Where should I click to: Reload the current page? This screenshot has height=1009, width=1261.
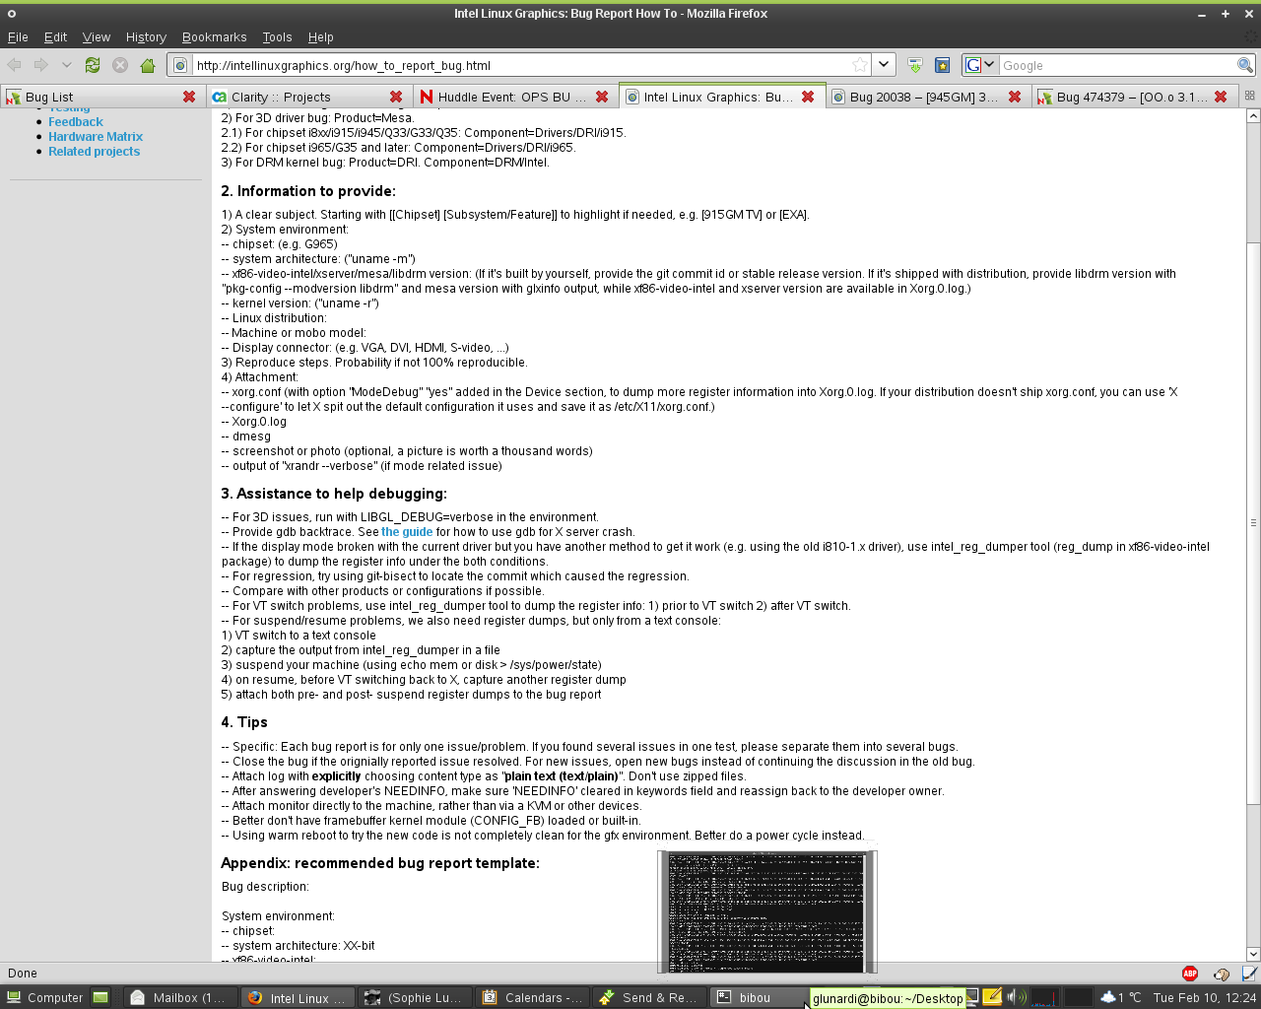pos(93,65)
